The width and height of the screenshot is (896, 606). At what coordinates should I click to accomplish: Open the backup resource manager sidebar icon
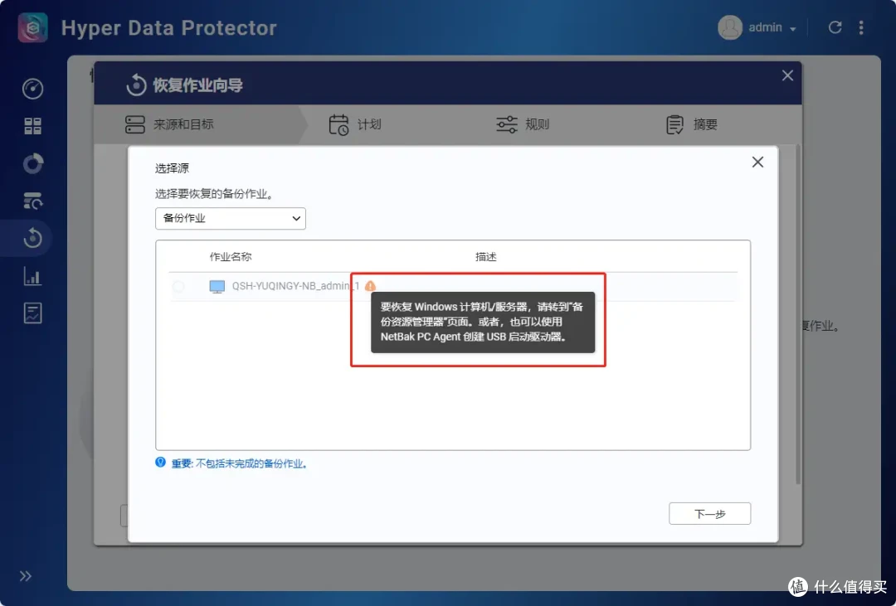[32, 200]
